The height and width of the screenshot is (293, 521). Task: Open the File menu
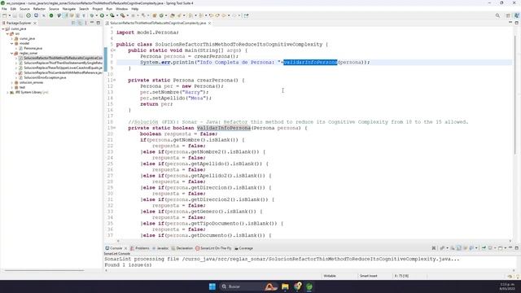4,9
